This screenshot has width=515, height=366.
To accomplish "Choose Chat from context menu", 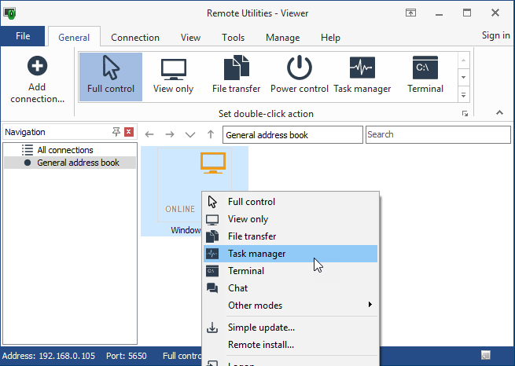I will (290, 288).
